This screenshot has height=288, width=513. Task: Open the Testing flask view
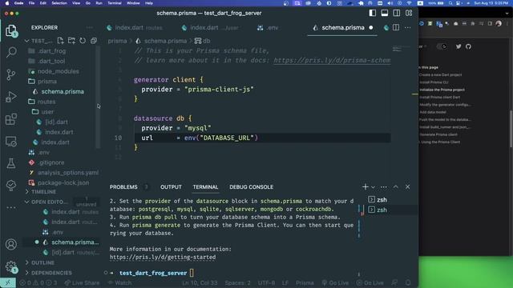pyautogui.click(x=11, y=163)
